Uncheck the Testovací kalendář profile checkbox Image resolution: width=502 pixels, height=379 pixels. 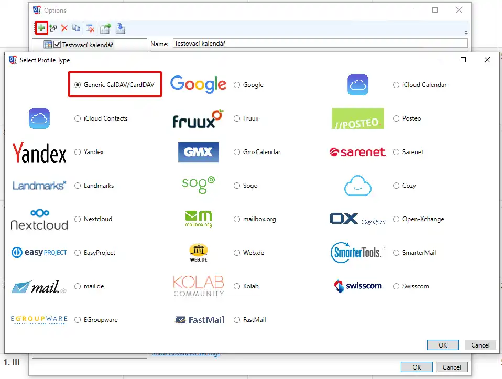pyautogui.click(x=57, y=45)
